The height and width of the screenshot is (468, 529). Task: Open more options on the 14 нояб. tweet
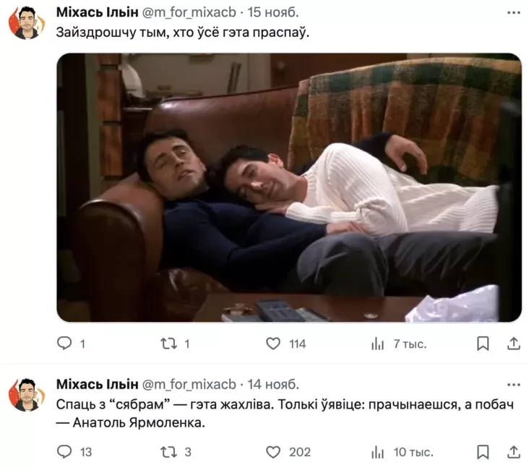(514, 385)
